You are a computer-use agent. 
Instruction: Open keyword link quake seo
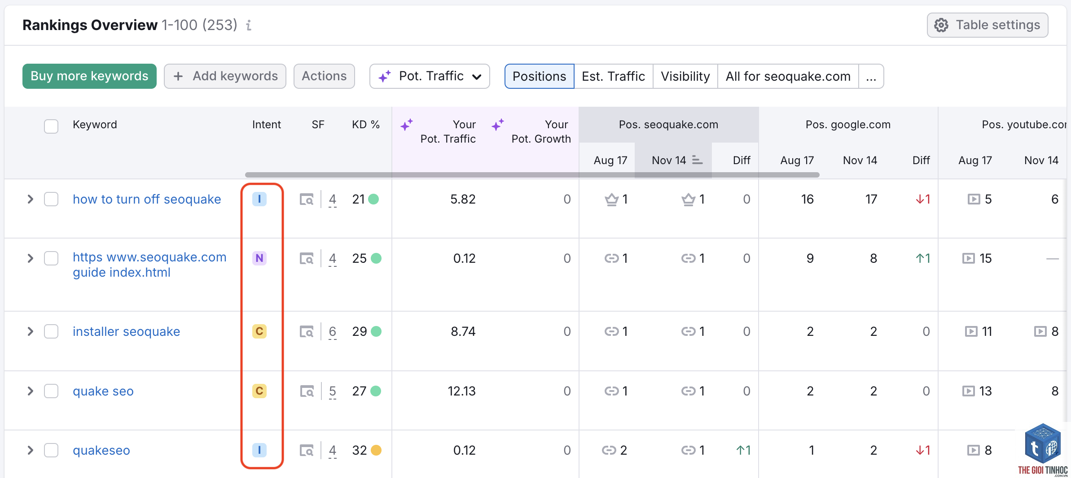pos(103,391)
